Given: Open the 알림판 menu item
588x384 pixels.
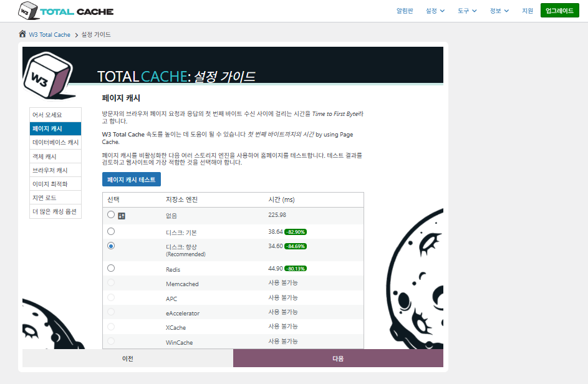Looking at the screenshot, I should tap(404, 11).
